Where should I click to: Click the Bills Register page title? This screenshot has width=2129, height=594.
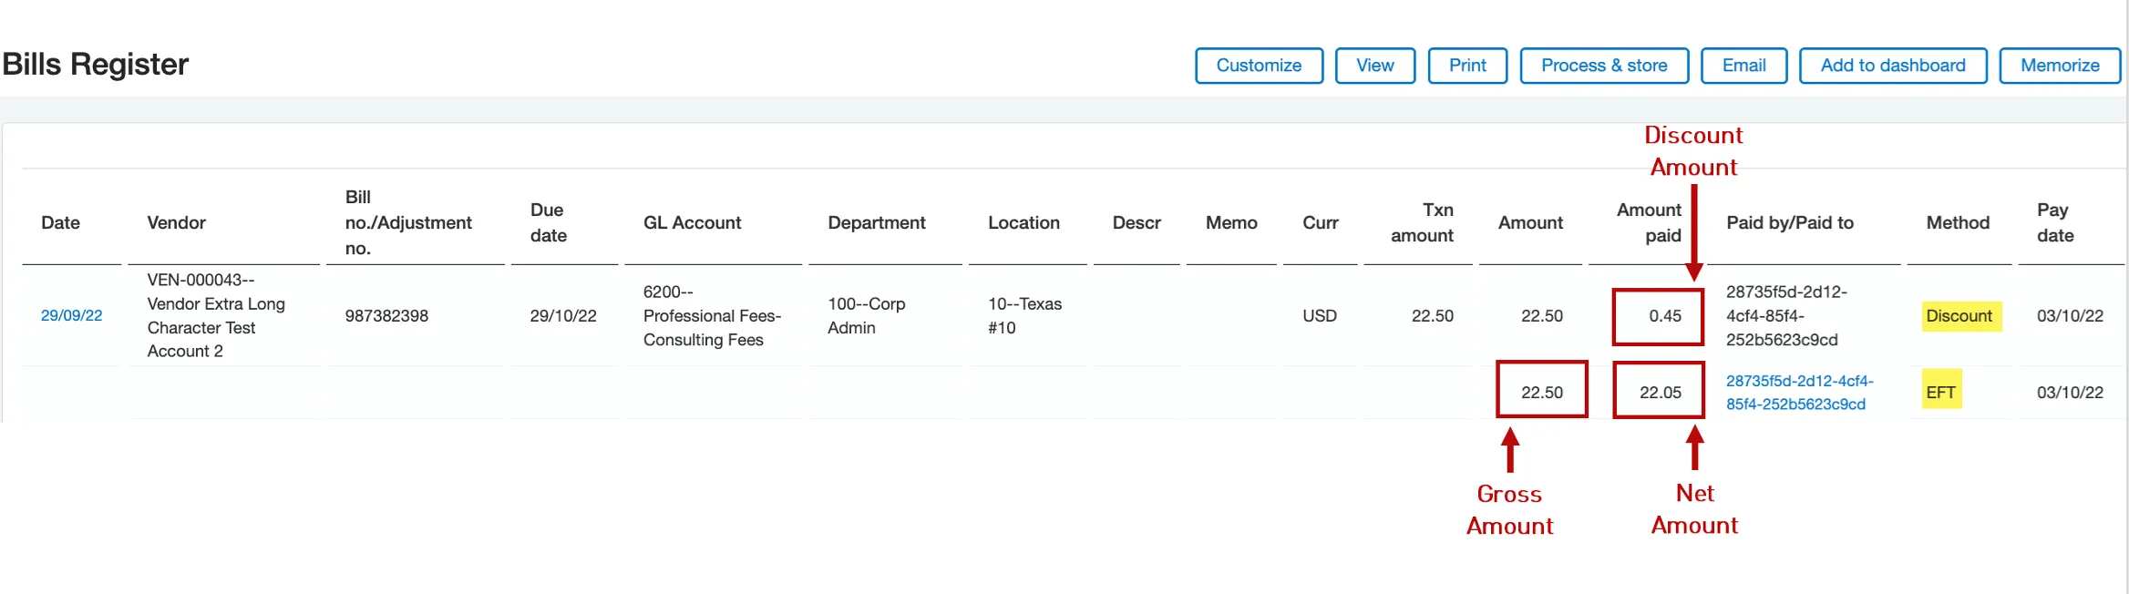[96, 65]
